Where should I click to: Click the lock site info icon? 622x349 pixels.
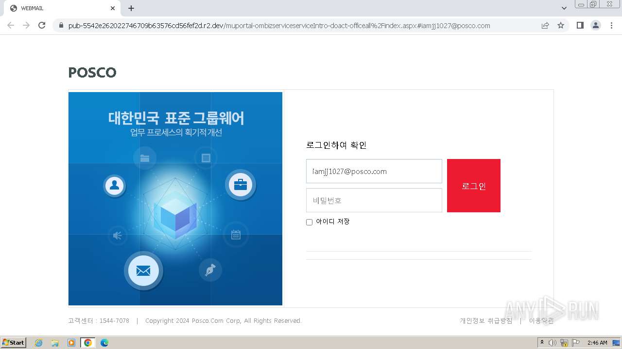(x=61, y=26)
